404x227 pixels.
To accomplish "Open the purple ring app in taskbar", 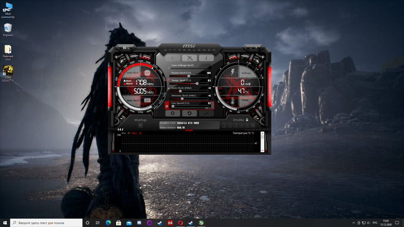I will click(149, 223).
